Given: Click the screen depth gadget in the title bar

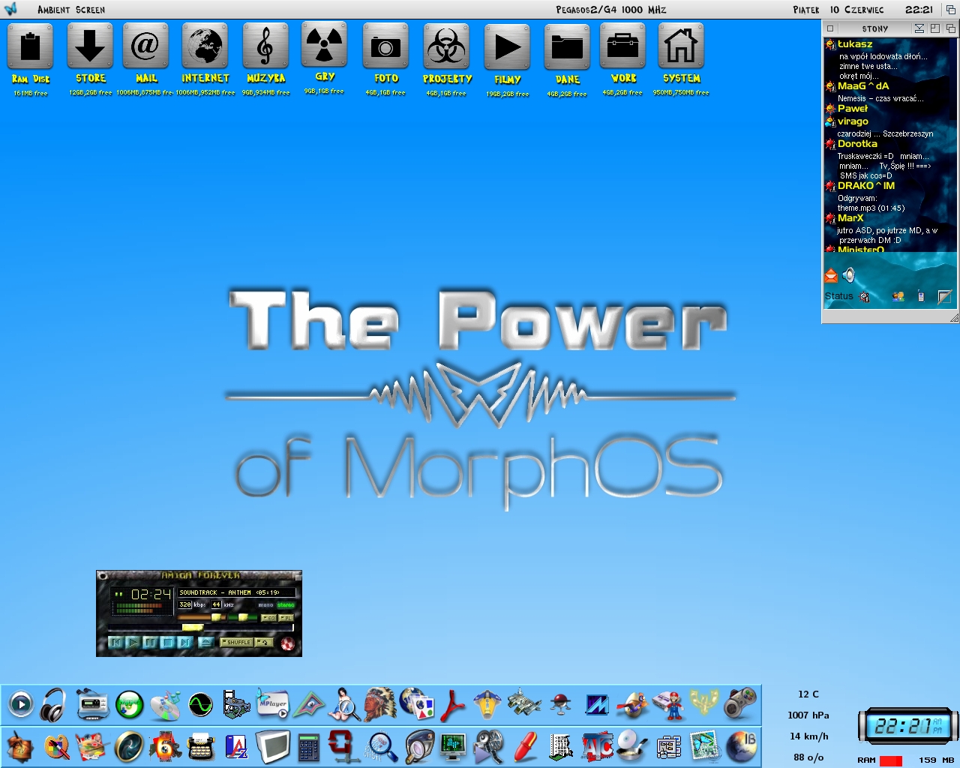Looking at the screenshot, I should click(951, 10).
